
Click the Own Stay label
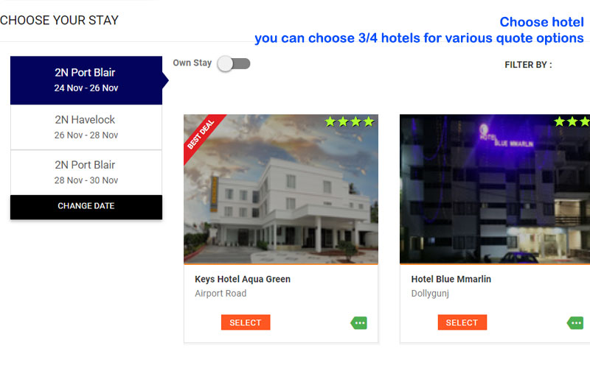[x=192, y=63]
